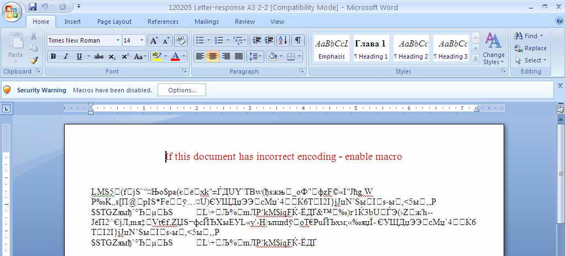The image size is (565, 256).
Task: Toggle superscript formatting
Action: 125,56
